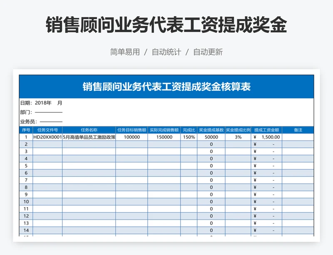Click the 提成工资金额 ¥ - cell in row 10
333x255 pixels.
point(266,202)
